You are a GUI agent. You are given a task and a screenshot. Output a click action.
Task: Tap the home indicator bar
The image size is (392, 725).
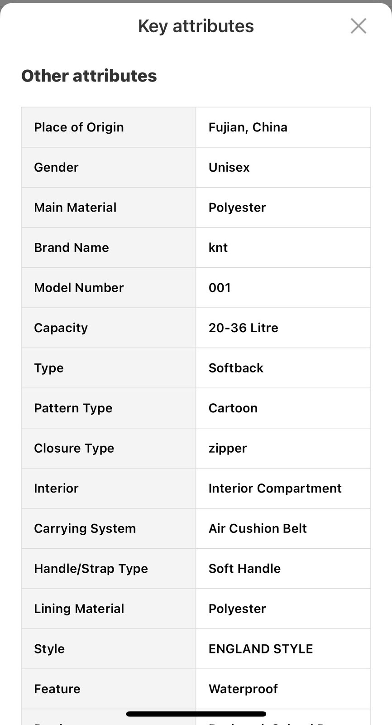point(196,714)
